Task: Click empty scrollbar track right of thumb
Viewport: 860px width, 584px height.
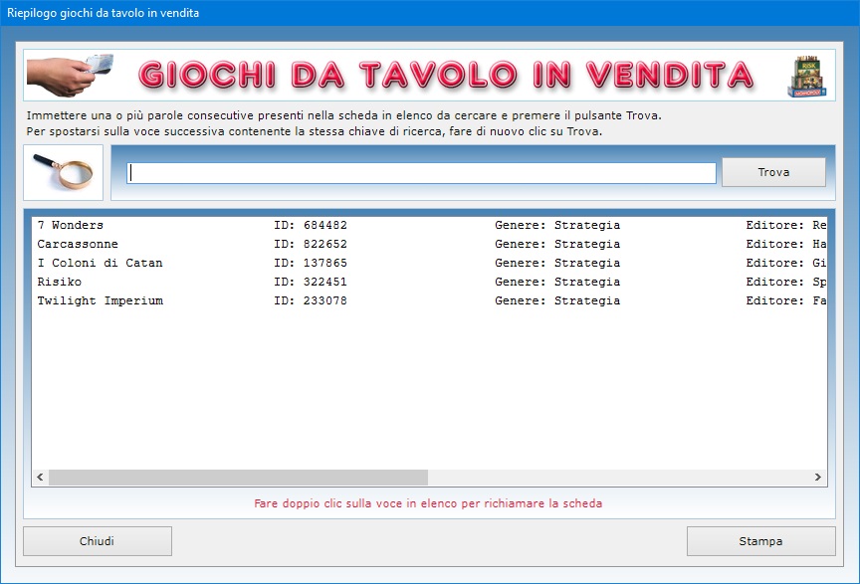Action: pyautogui.click(x=617, y=478)
